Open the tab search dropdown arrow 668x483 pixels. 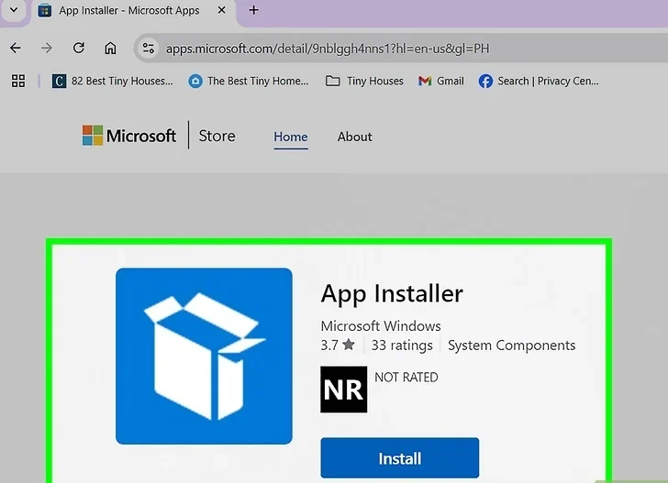tap(14, 10)
